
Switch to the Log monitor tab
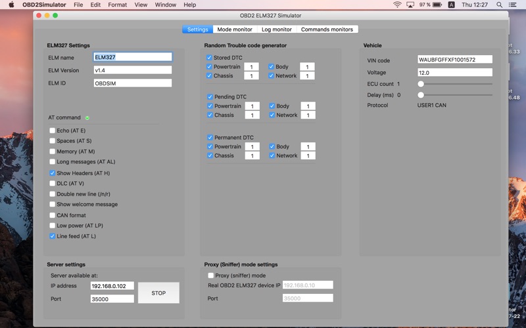(277, 30)
